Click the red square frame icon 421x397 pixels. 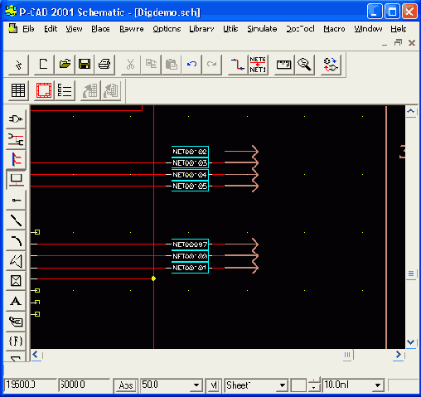tap(44, 90)
